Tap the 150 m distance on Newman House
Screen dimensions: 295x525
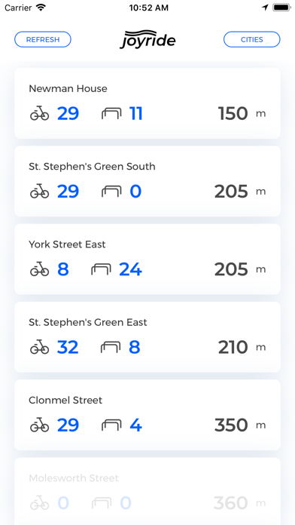(242, 113)
